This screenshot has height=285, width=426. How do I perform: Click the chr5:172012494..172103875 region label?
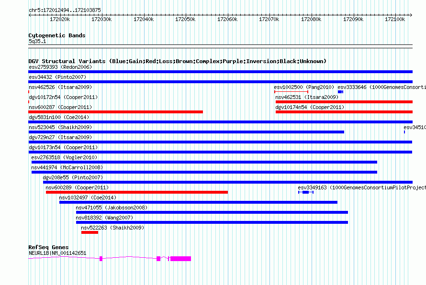pyautogui.click(x=65, y=10)
